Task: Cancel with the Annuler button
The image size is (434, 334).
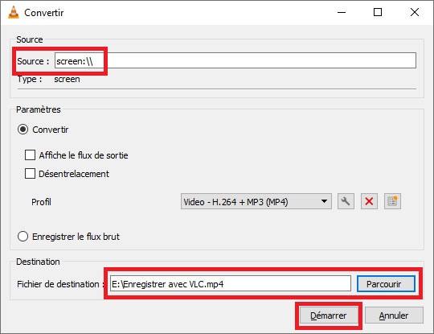Action: [394, 315]
